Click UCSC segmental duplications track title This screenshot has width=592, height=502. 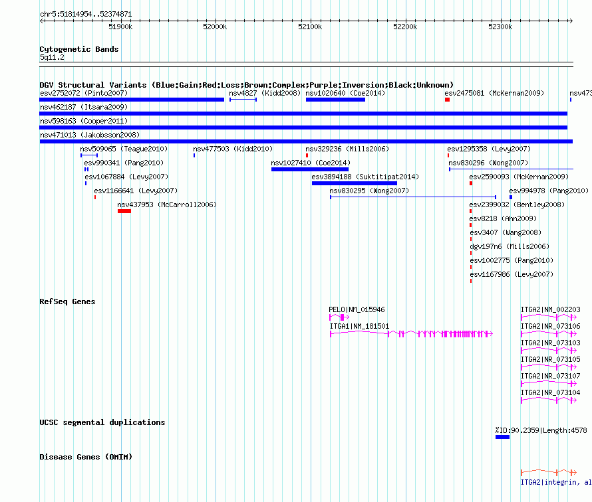point(102,422)
